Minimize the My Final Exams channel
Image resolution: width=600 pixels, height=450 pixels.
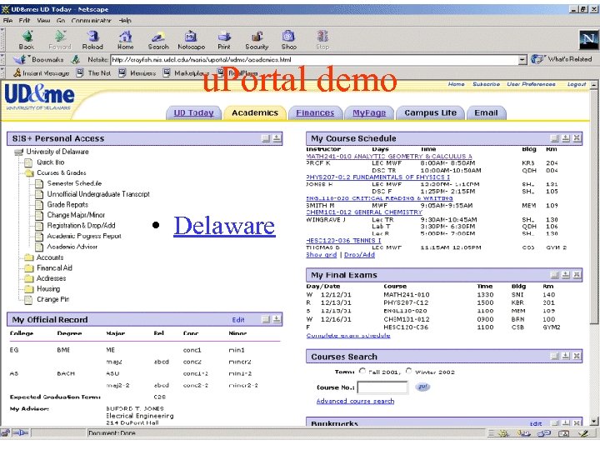pyautogui.click(x=554, y=275)
